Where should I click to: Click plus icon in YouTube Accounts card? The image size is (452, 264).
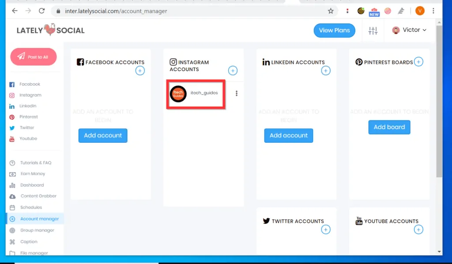click(418, 229)
